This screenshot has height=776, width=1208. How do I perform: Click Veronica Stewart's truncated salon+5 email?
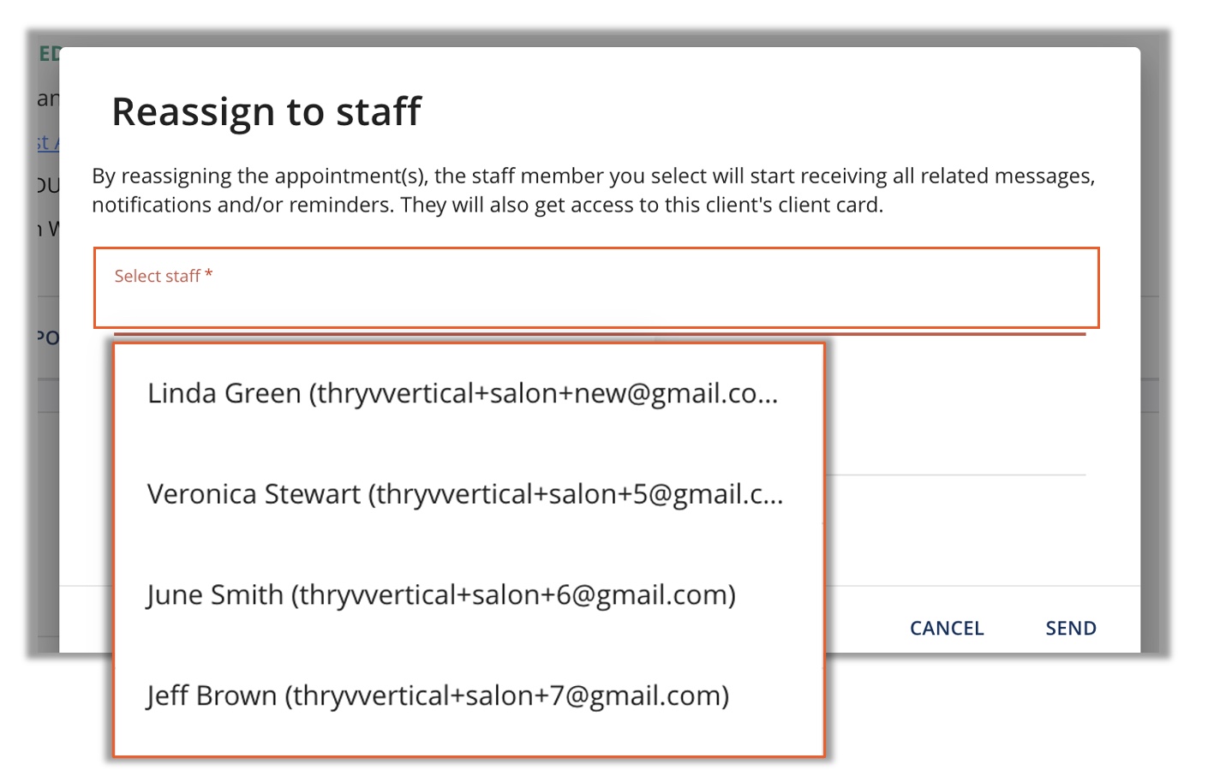575,494
